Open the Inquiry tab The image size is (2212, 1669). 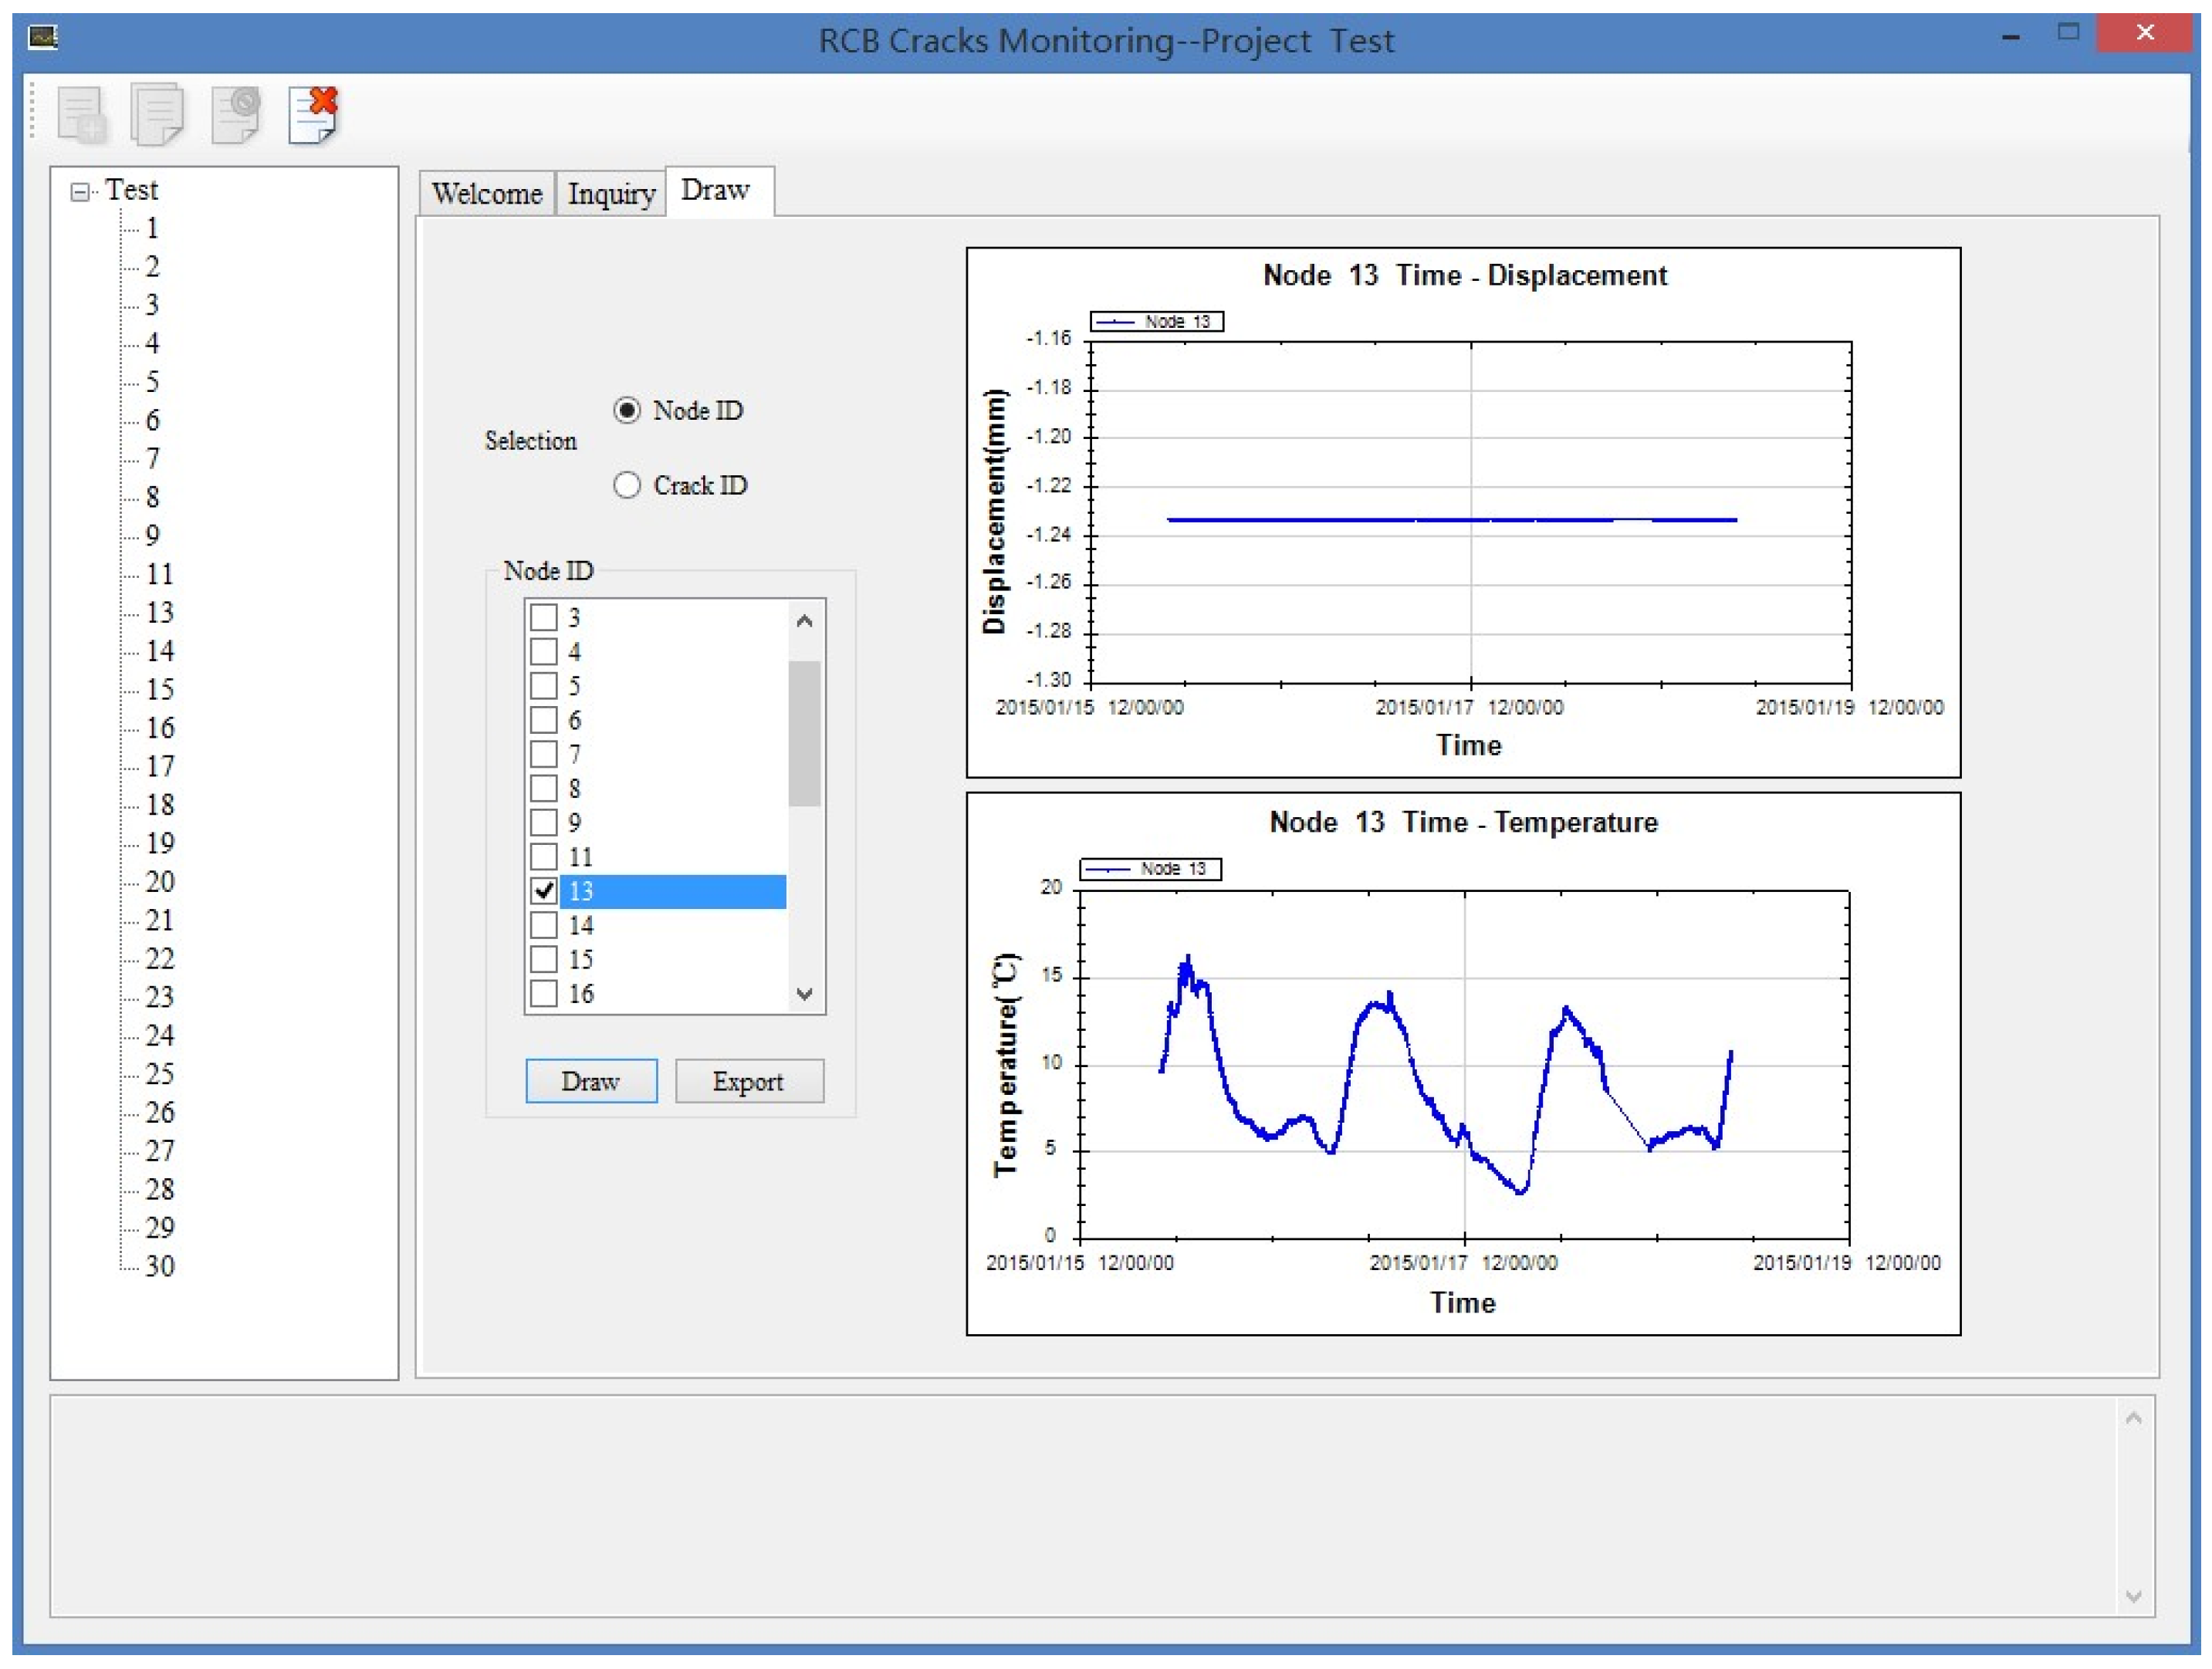611,194
